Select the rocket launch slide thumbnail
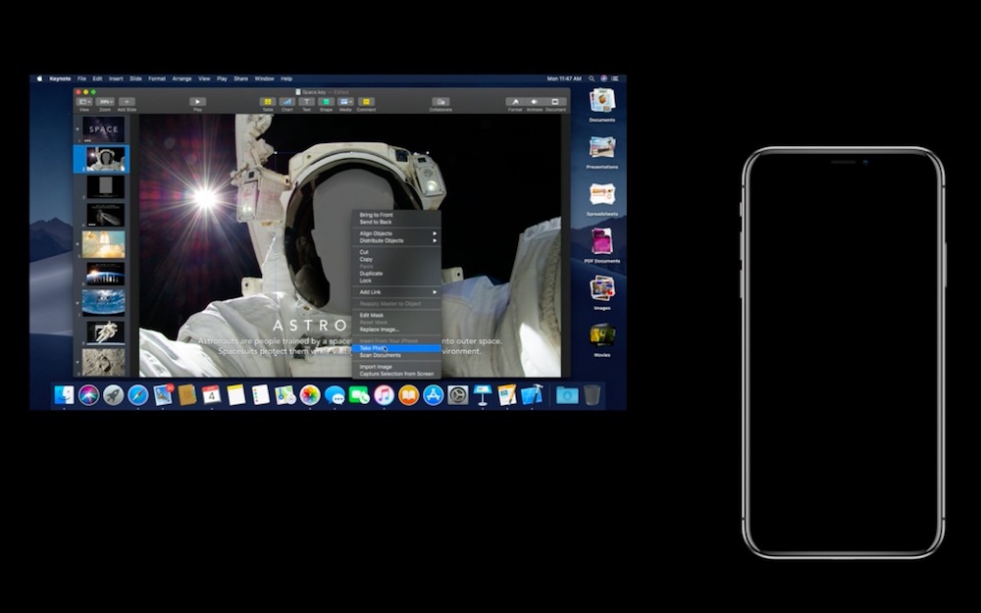 pyautogui.click(x=103, y=244)
